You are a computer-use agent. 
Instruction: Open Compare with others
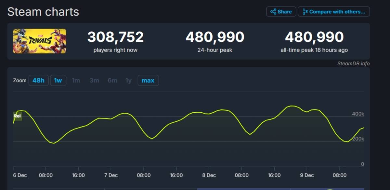334,12
